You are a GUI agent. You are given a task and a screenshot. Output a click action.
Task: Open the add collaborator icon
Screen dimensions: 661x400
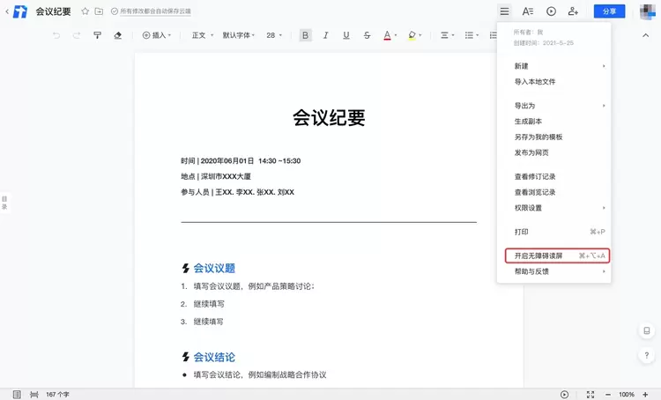574,11
